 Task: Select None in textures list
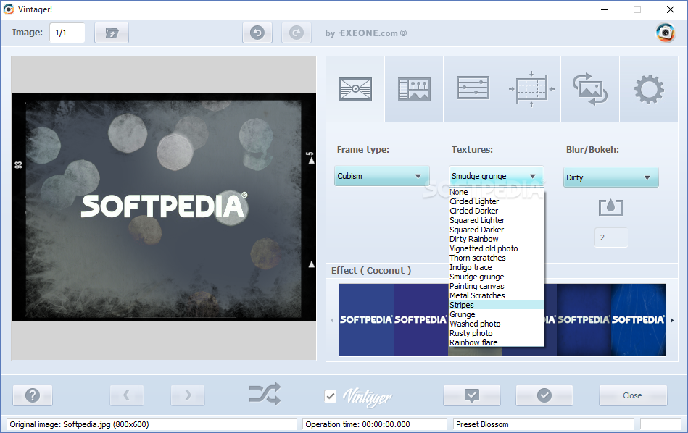point(497,192)
